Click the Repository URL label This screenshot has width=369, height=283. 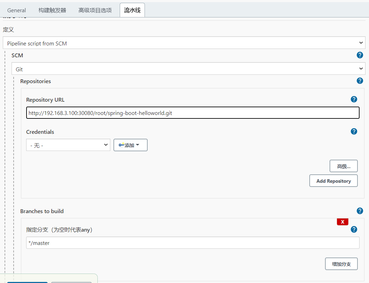point(45,100)
